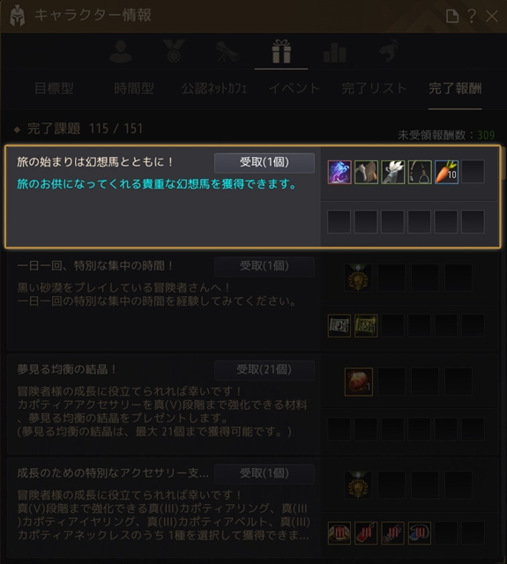
Task: Switch to the 完了リスト tab
Action: (x=374, y=88)
